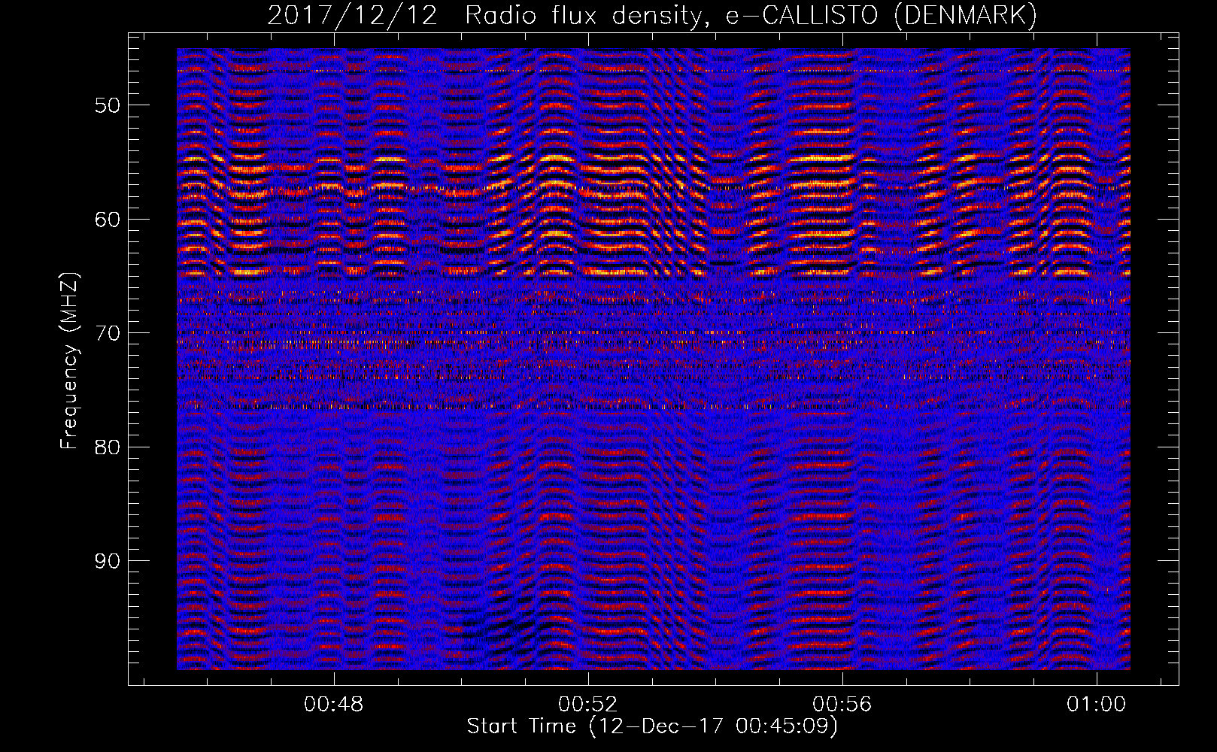Click the interference line near 76 MHz

[x=654, y=405]
